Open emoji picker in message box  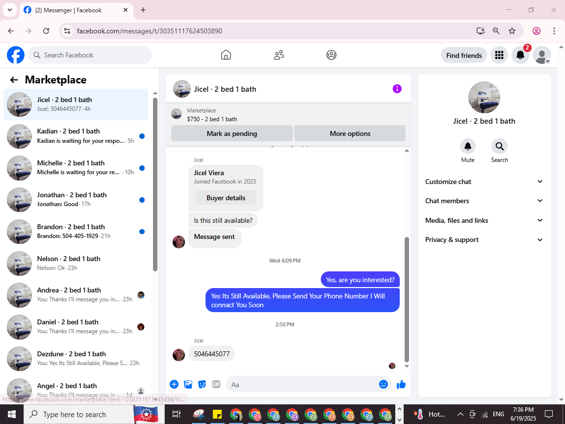click(384, 384)
